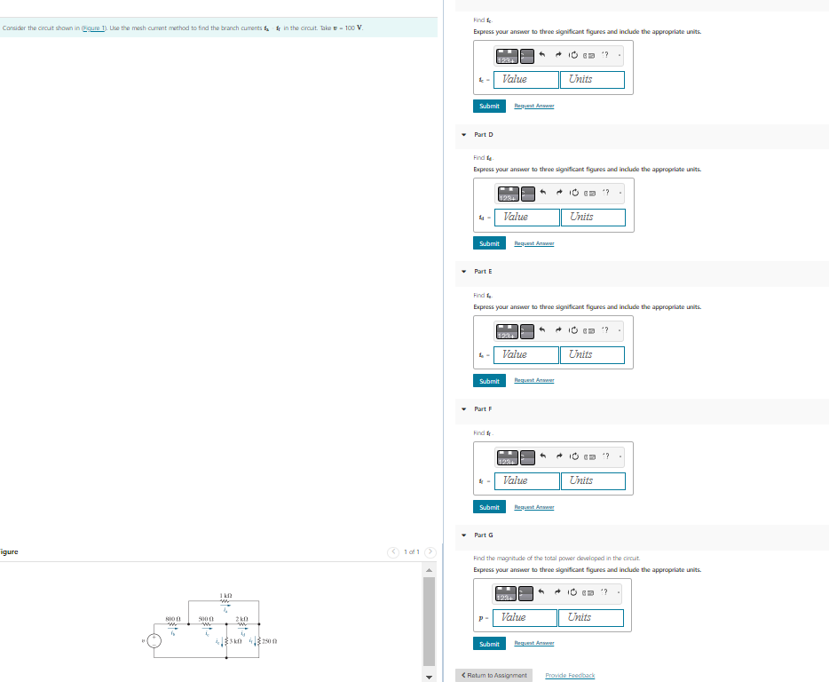The width and height of the screenshot is (829, 682).
Task: Click the Value input field in Part F
Action: [525, 482]
